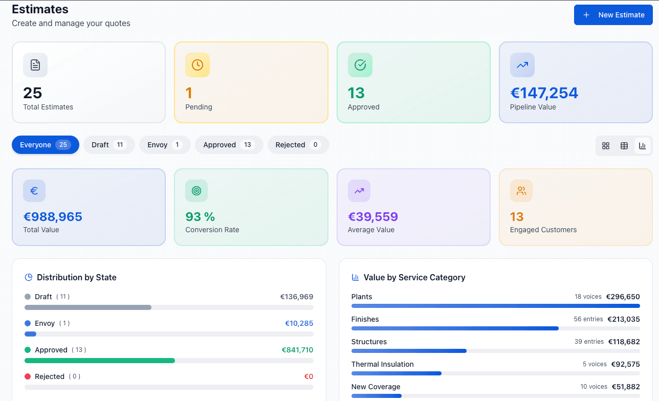Click the trend icon on Pipeline Value card

click(x=522, y=65)
